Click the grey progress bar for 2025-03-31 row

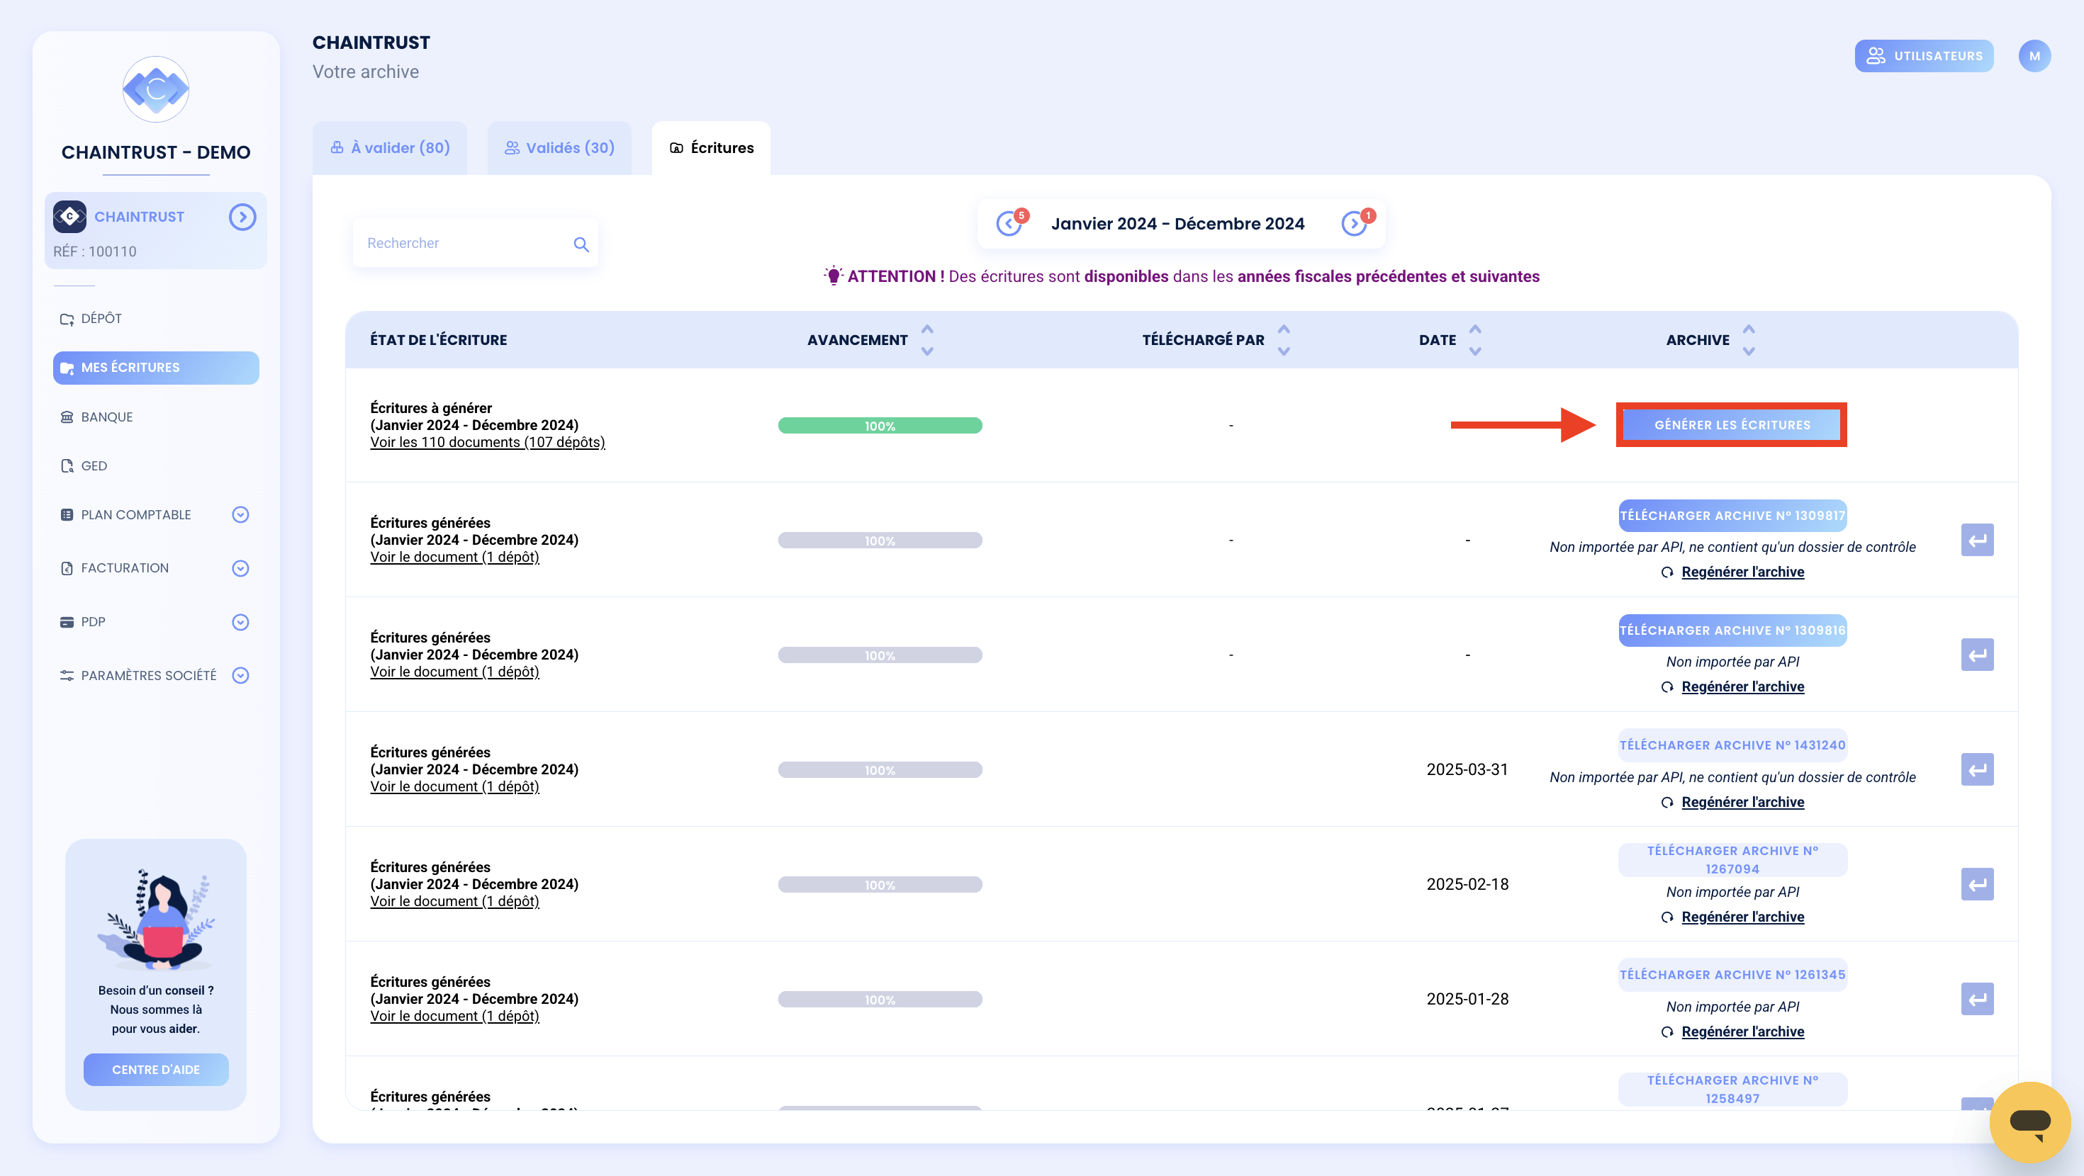click(880, 770)
